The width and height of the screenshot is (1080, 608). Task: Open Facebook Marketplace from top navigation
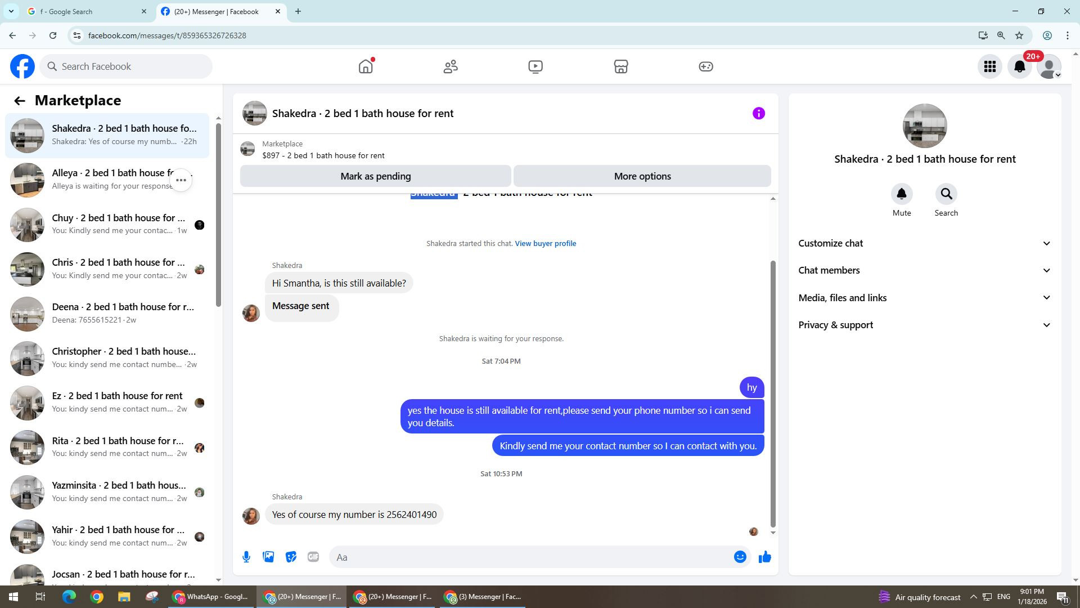pos(620,66)
